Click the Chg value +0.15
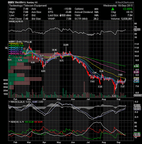This screenshot has height=144, width=142. pos(129,12)
